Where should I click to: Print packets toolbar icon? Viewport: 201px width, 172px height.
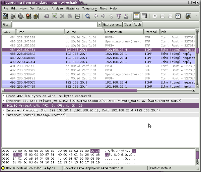pyautogui.click(x=78, y=16)
